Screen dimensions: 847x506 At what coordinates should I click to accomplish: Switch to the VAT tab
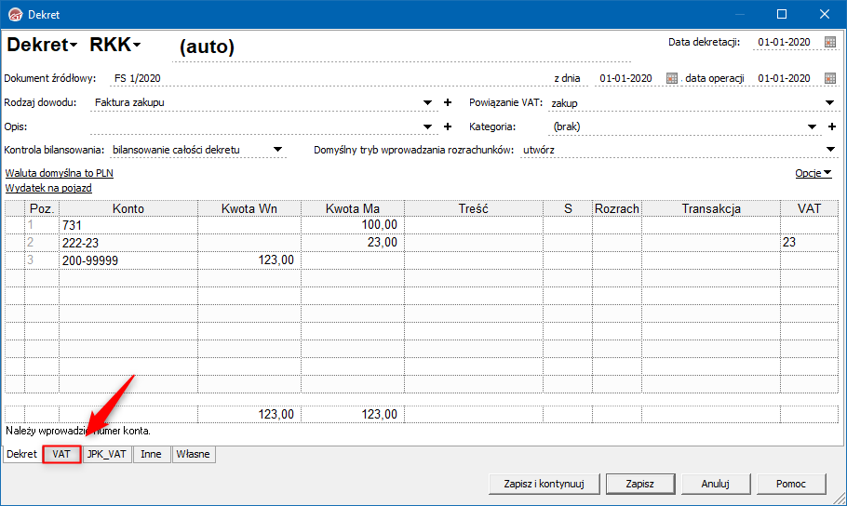[x=61, y=454]
